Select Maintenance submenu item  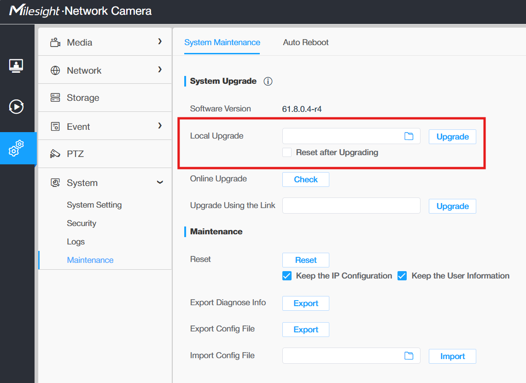[x=90, y=260]
